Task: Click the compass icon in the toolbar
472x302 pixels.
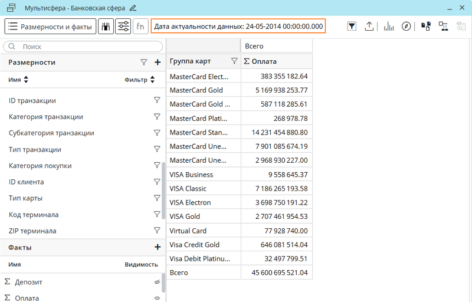Action: [406, 27]
